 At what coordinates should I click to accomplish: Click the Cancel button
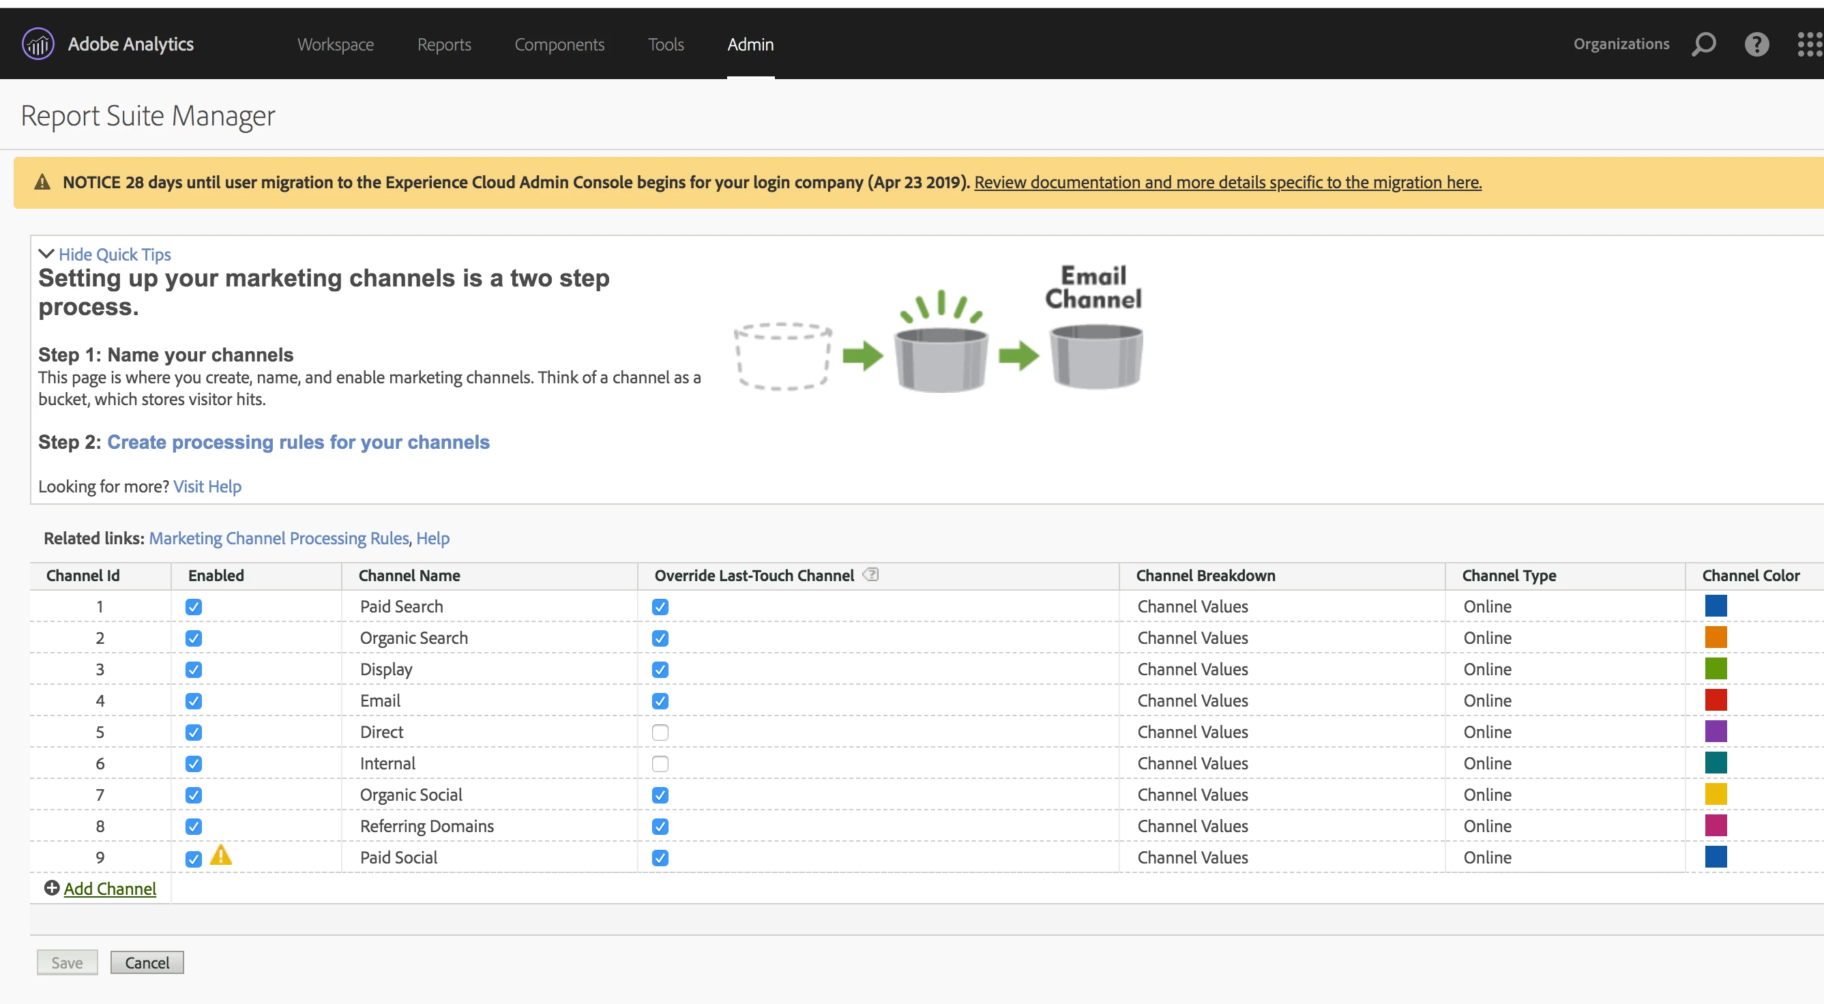pyautogui.click(x=147, y=962)
